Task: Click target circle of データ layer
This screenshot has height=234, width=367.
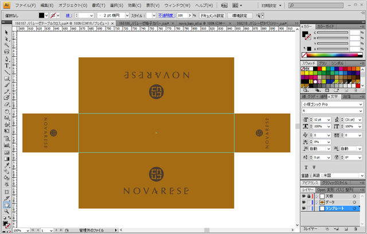Action: (x=354, y=202)
